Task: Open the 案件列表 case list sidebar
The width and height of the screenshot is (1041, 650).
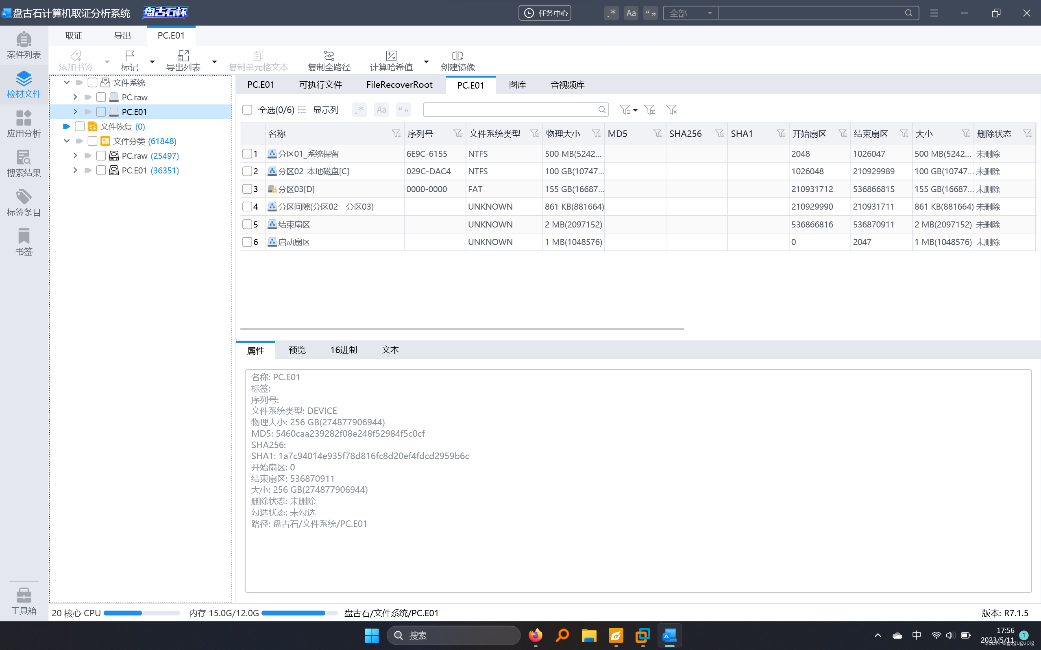Action: point(24,45)
